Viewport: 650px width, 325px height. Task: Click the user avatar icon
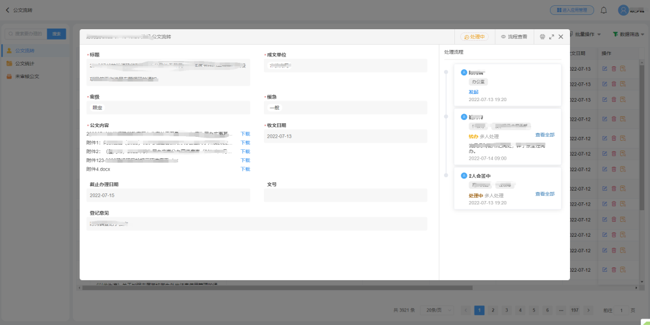(623, 10)
